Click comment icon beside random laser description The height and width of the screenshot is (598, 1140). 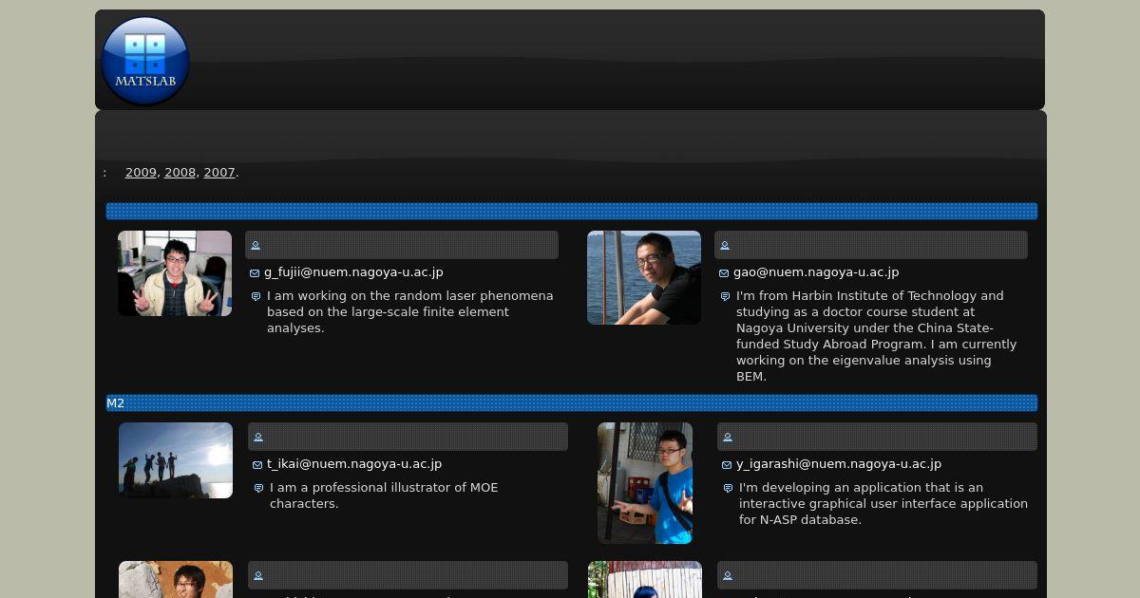256,297
